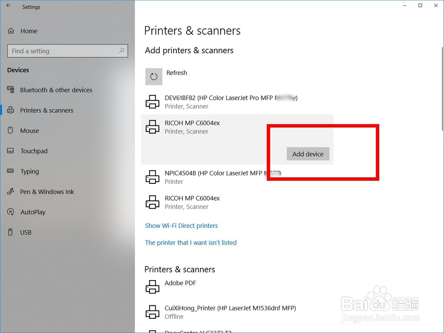
Task: Open AutoPlay settings
Action: click(33, 212)
